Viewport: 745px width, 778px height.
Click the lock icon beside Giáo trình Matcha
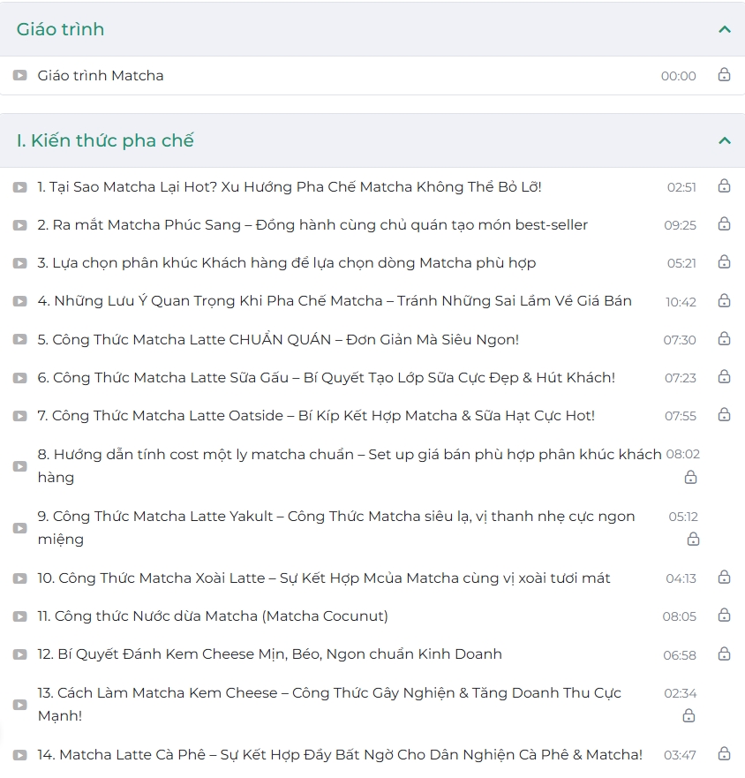coord(724,76)
